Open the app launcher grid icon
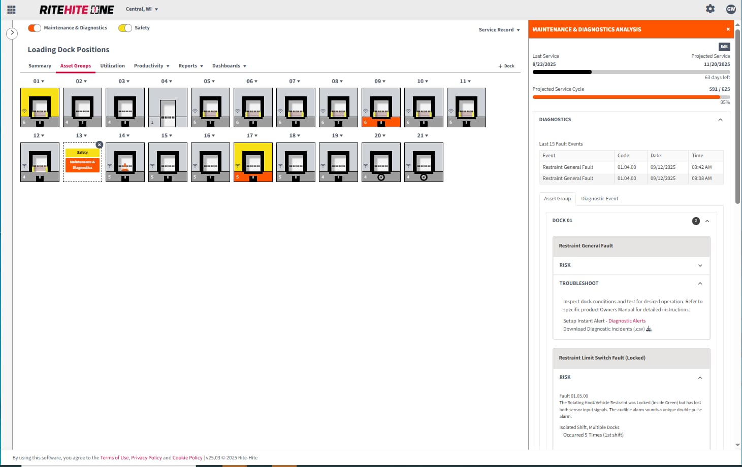Image resolution: width=742 pixels, height=467 pixels. click(x=11, y=9)
